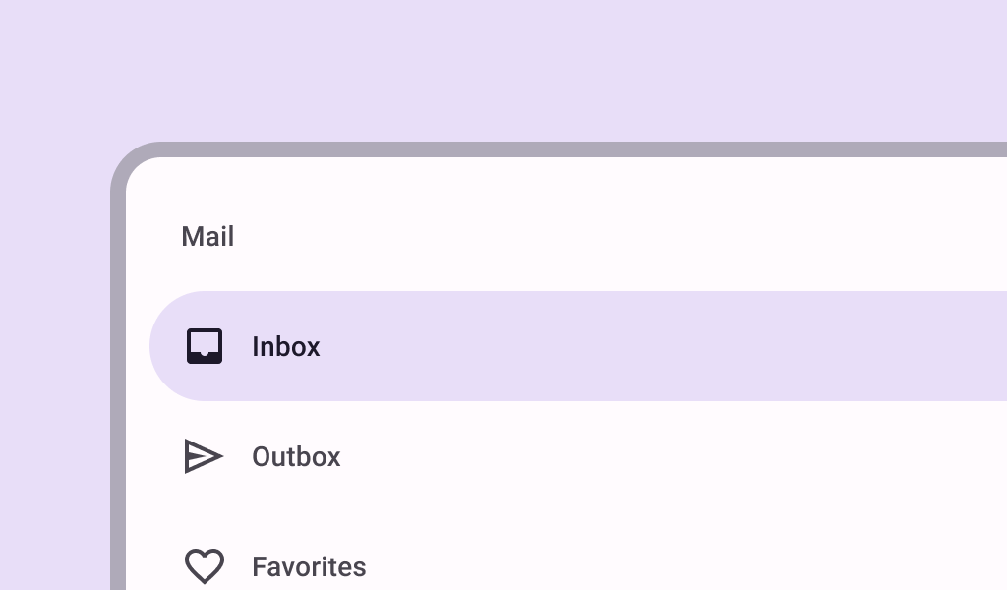Click blank space in the Outbox row
This screenshot has width=1007, height=590.
[x=642, y=456]
